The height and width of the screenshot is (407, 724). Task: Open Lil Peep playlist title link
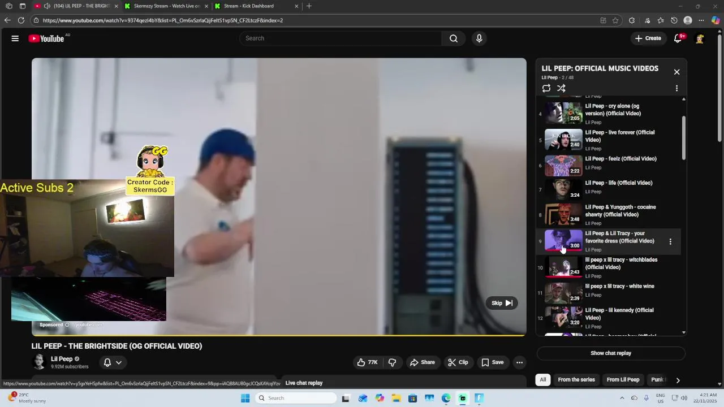(600, 68)
